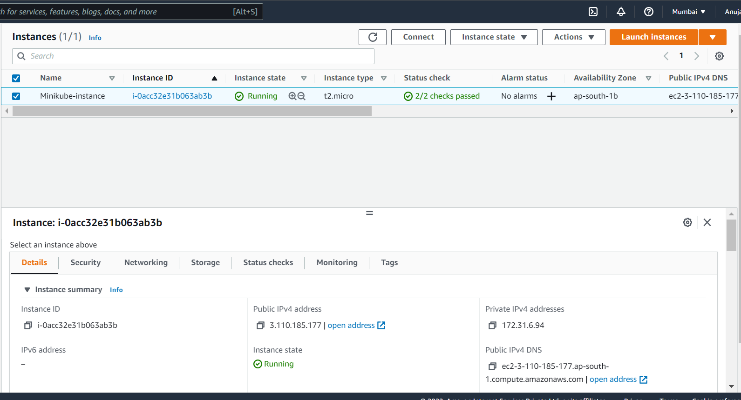
Task: Click the horizontal scrollbar left arrow
Action: [x=7, y=111]
